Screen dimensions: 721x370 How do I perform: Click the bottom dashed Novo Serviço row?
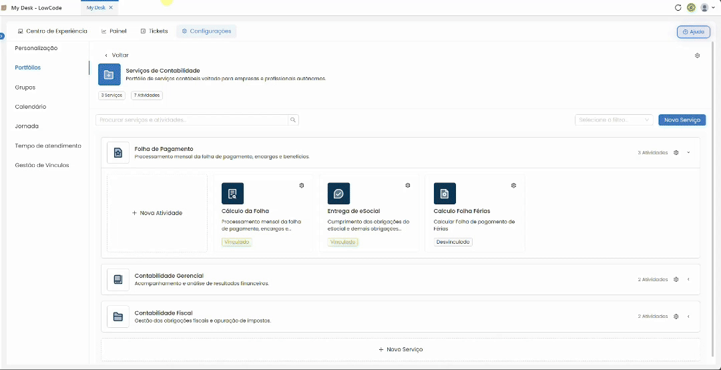point(401,349)
